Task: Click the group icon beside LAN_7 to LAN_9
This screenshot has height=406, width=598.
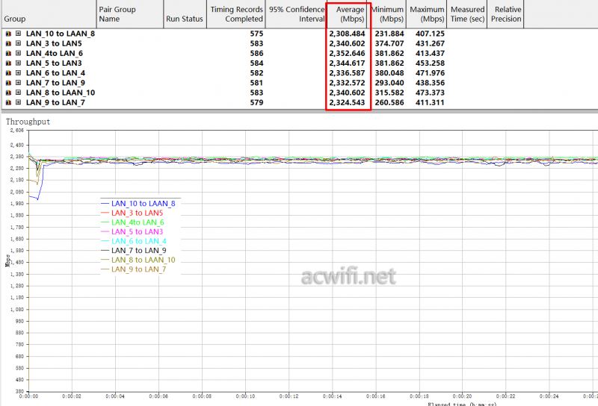Action: [7, 83]
